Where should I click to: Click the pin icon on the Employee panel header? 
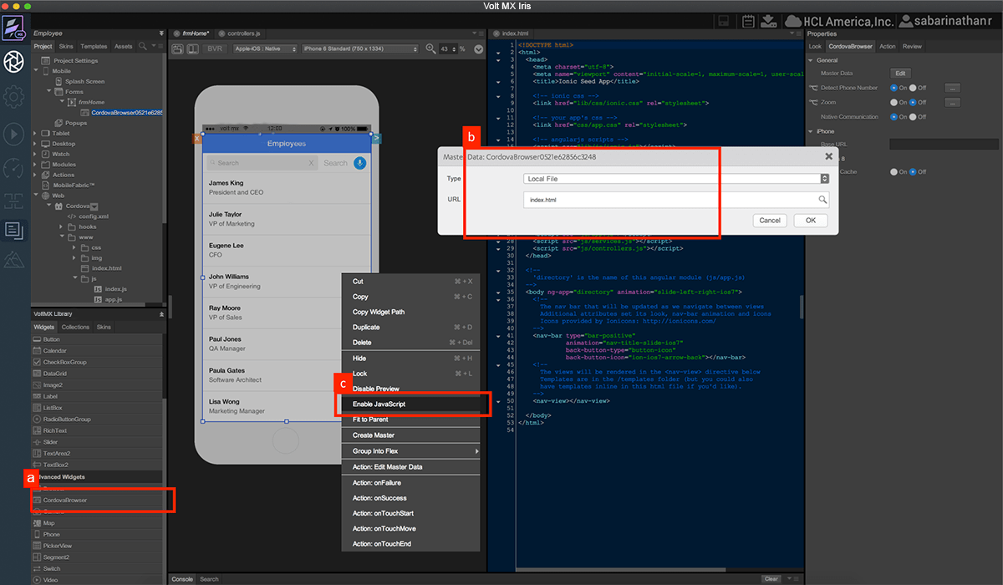161,33
